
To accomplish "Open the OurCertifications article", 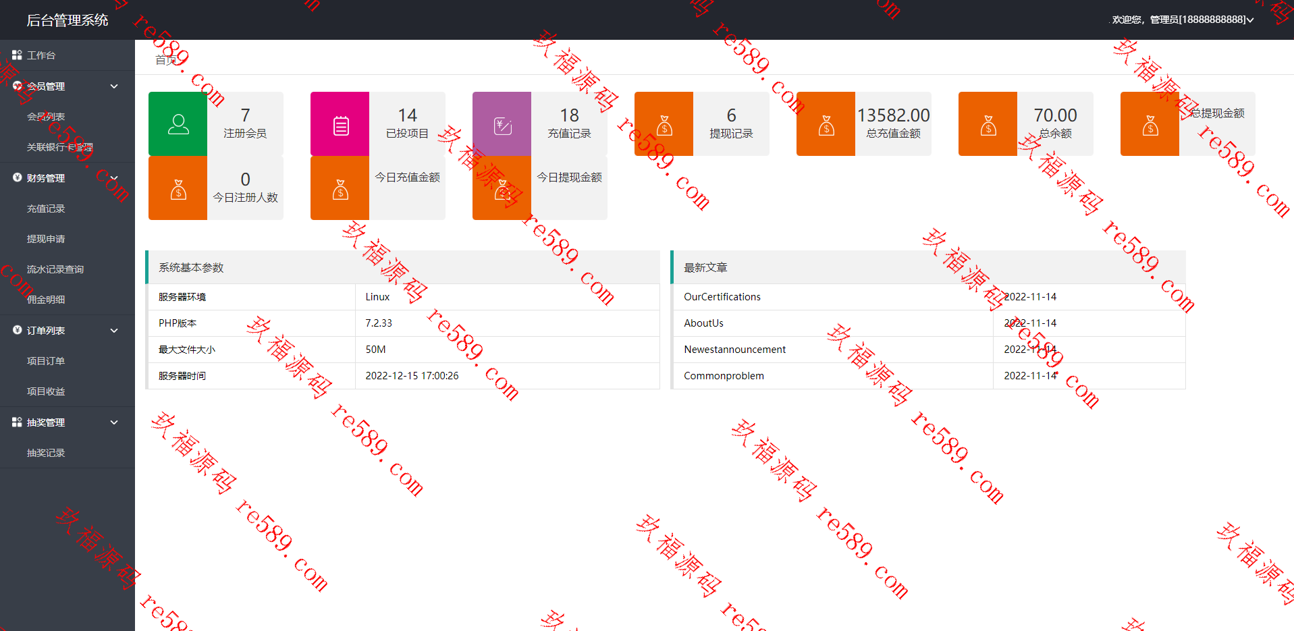I will [722, 297].
